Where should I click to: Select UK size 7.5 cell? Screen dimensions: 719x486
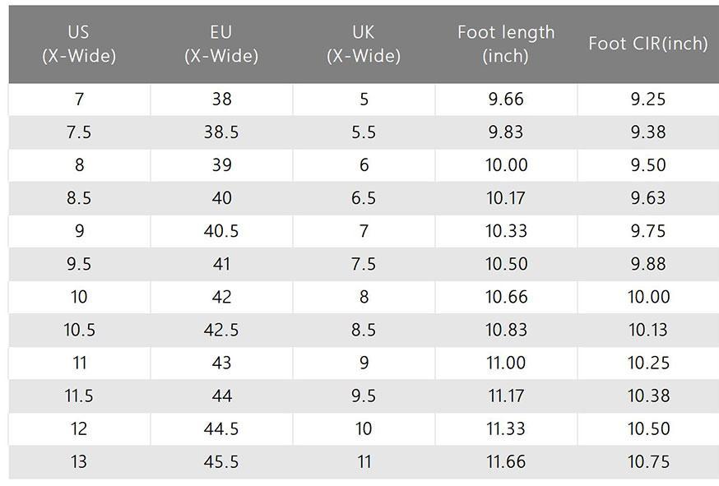[x=364, y=264]
